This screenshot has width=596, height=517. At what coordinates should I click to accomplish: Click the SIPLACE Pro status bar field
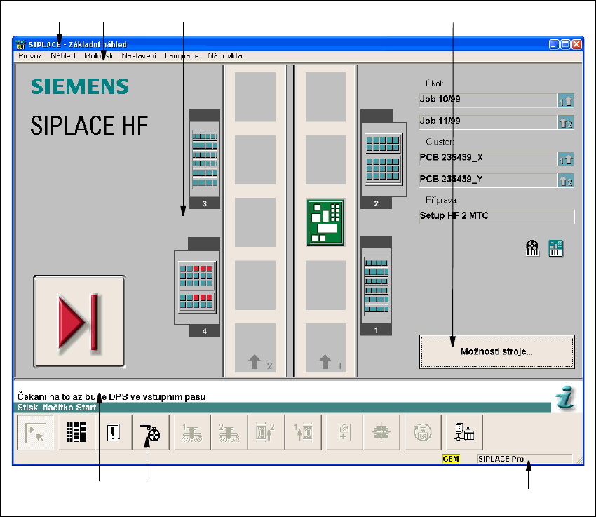point(524,459)
